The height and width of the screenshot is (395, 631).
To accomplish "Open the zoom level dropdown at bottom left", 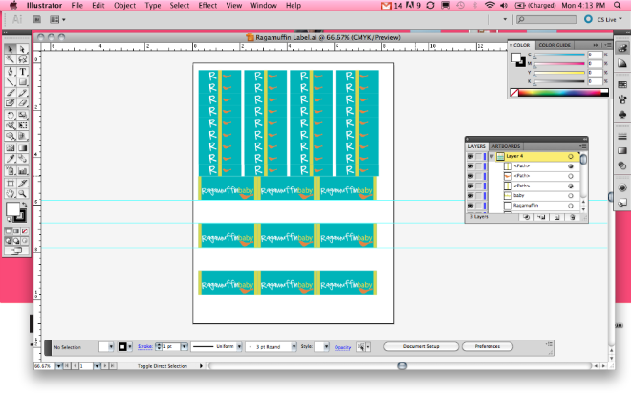I will click(58, 366).
